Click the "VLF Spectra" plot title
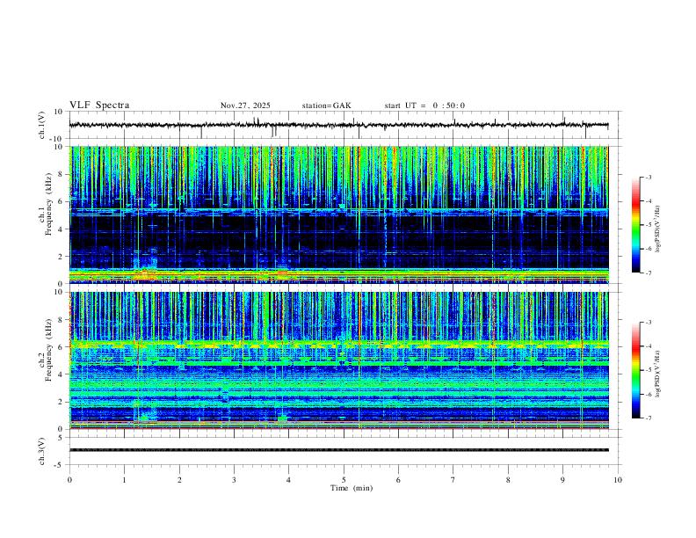Screen dimensions: 696x538 pos(99,105)
